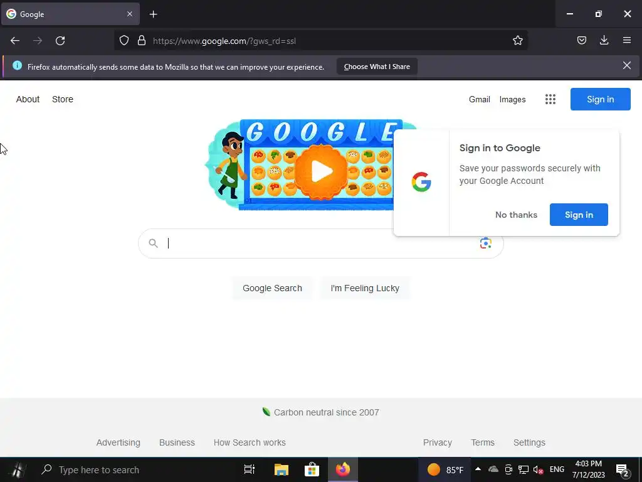Focus the Google search input field

click(x=320, y=244)
